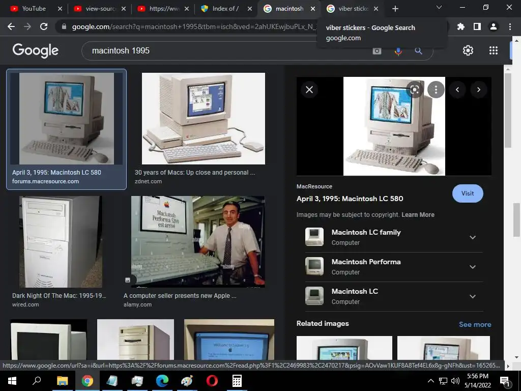Open the tab search dropdown chevron
This screenshot has width=521, height=391.
pos(439,7)
